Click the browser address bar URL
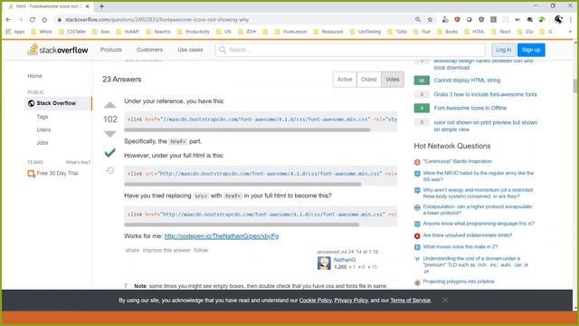This screenshot has width=579, height=326. pyautogui.click(x=157, y=20)
